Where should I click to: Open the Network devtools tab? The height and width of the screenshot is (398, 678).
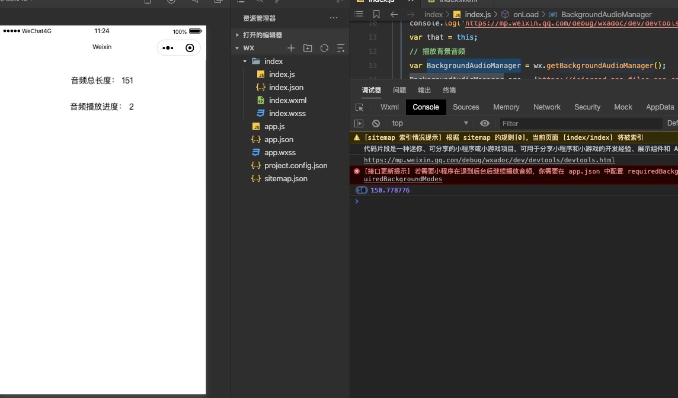point(546,107)
